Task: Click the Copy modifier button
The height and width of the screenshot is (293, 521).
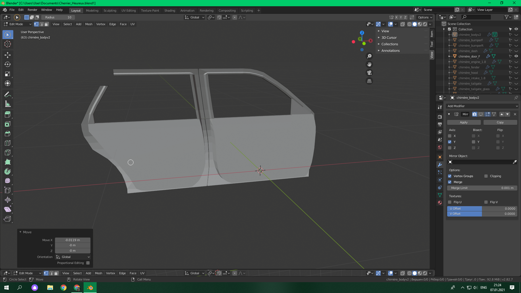Action: coord(500,122)
